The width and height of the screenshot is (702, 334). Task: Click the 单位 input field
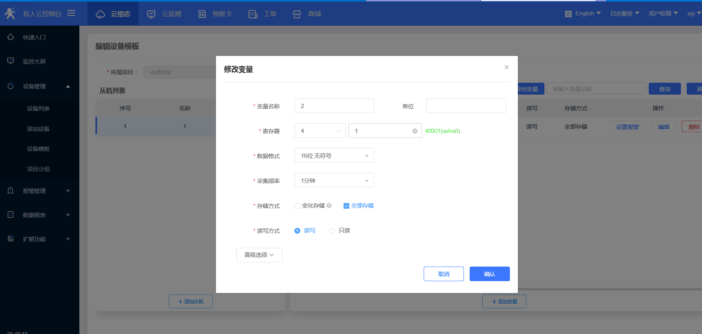[466, 106]
